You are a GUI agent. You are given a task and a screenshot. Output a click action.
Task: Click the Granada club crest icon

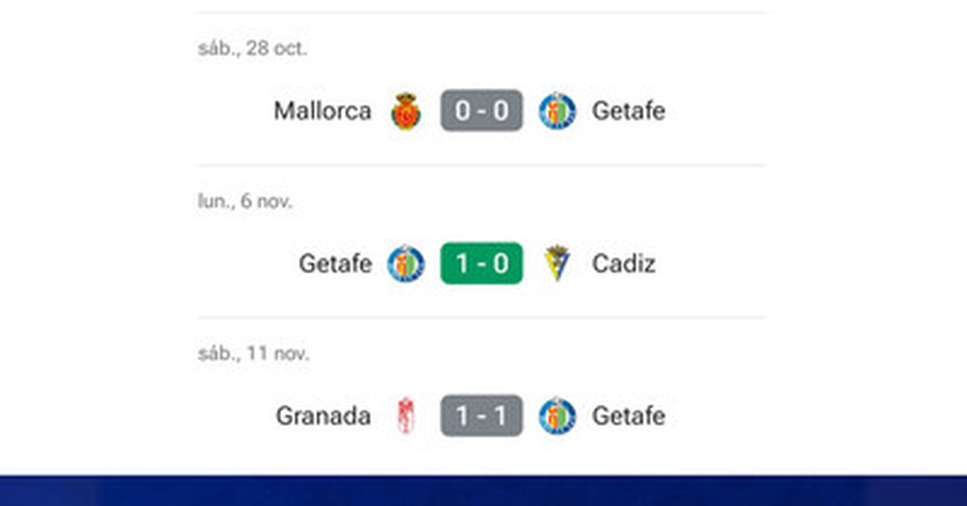(406, 415)
